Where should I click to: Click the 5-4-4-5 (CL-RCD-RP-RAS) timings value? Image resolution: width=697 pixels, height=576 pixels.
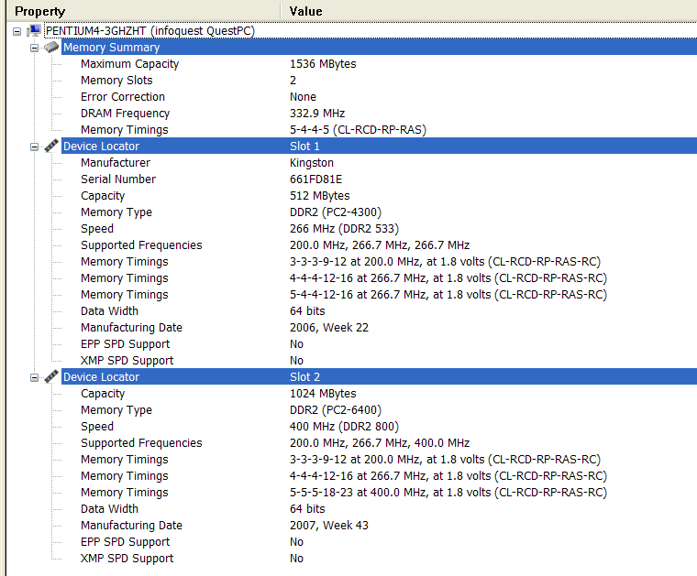point(358,130)
